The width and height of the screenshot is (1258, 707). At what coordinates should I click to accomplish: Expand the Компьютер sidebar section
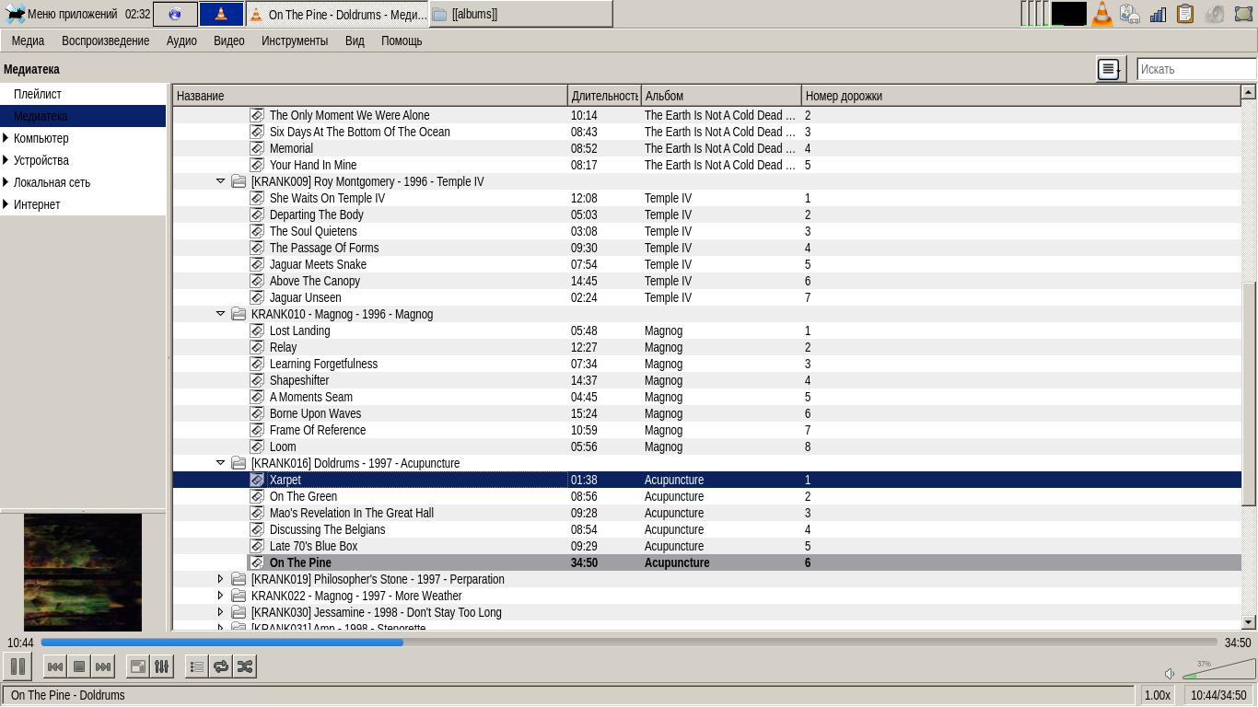[6, 138]
